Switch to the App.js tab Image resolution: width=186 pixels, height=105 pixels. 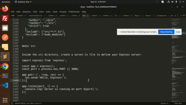click(137, 16)
